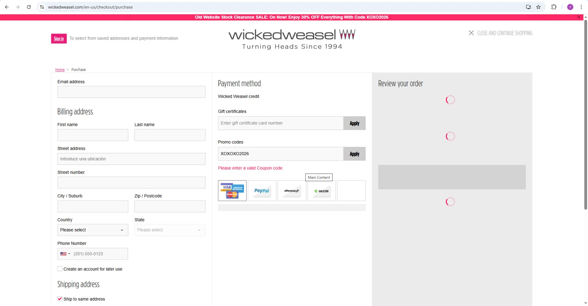Tick Create an account for later use
This screenshot has height=306, width=588.
pyautogui.click(x=60, y=269)
